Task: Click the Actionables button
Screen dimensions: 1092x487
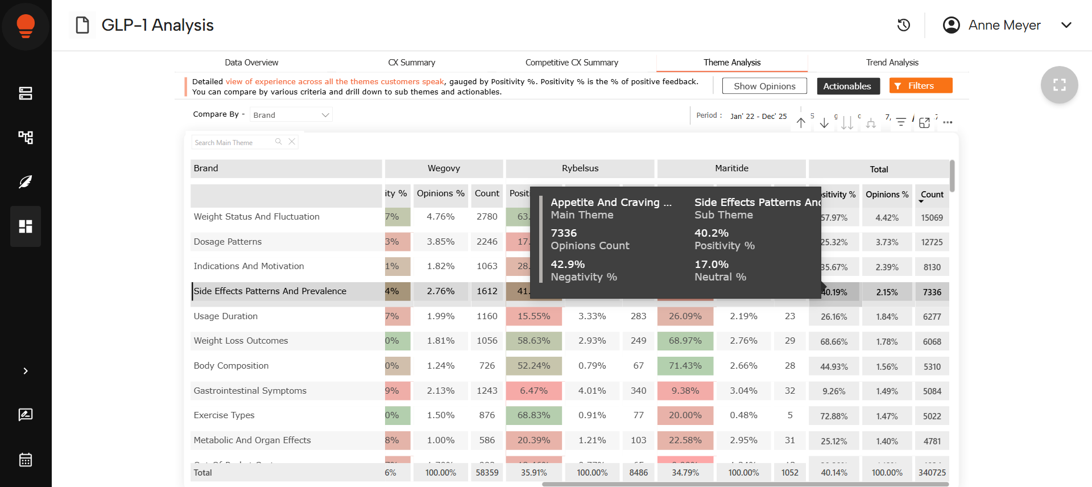Action: click(x=847, y=86)
